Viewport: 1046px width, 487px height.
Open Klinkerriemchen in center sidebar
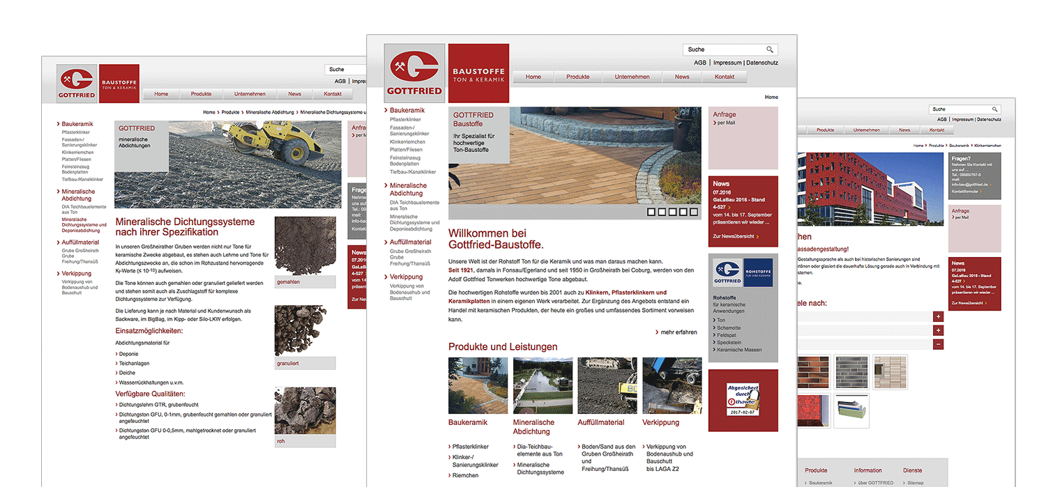coord(407,142)
